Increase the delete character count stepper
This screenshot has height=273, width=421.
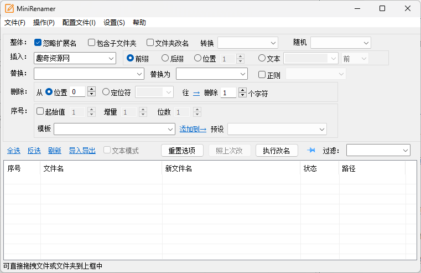click(x=242, y=90)
